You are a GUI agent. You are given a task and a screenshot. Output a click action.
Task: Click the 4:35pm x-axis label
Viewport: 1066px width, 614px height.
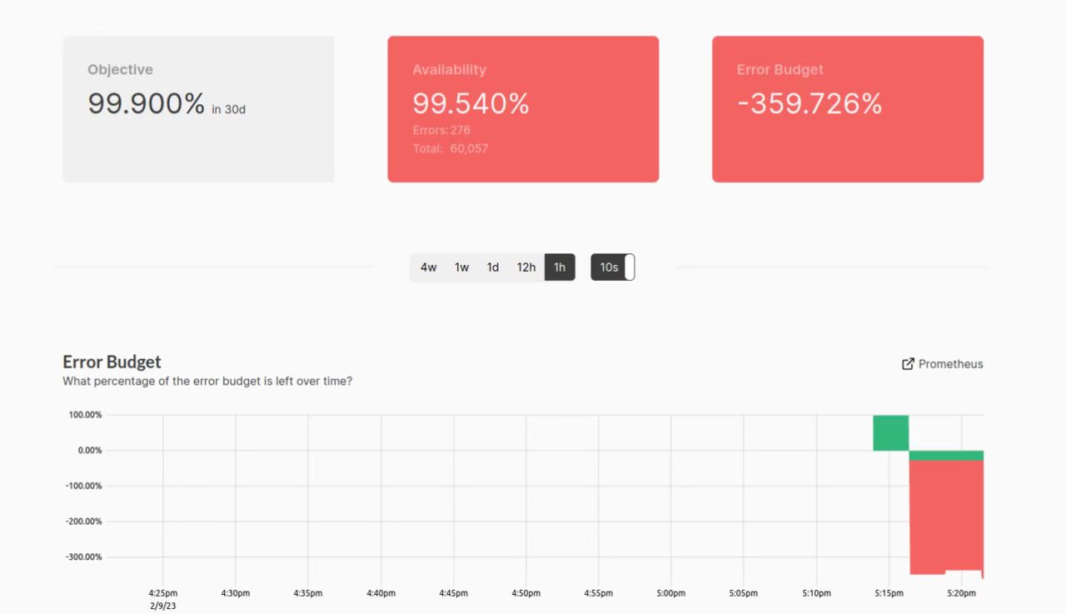308,593
